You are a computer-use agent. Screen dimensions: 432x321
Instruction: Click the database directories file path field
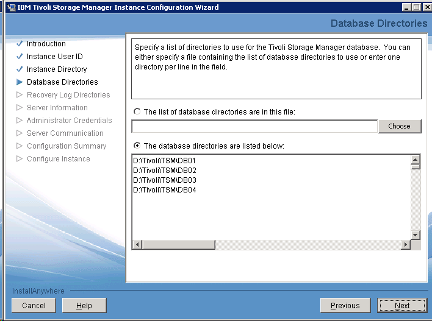[254, 126]
